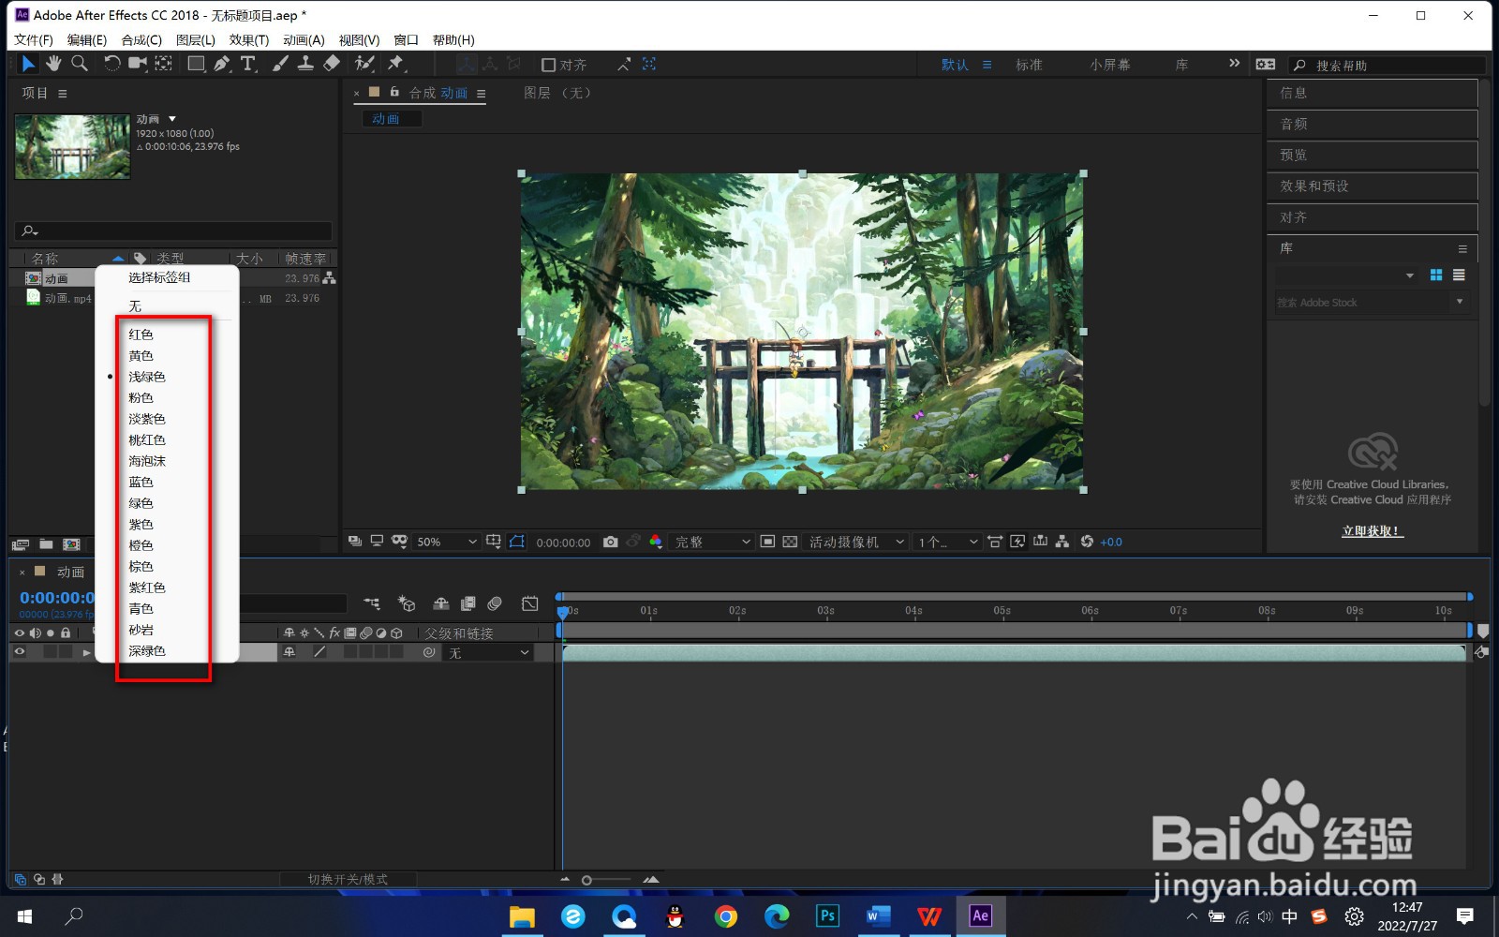Toggle fast previews icon
This screenshot has width=1499, height=937.
pos(1017,542)
